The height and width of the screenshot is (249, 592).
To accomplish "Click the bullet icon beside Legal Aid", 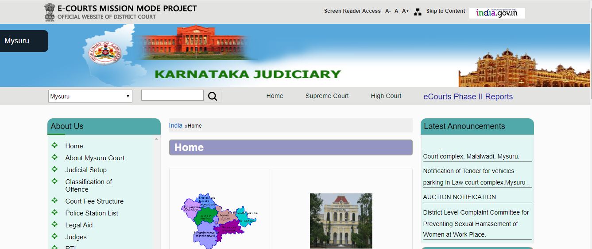I will point(54,225).
